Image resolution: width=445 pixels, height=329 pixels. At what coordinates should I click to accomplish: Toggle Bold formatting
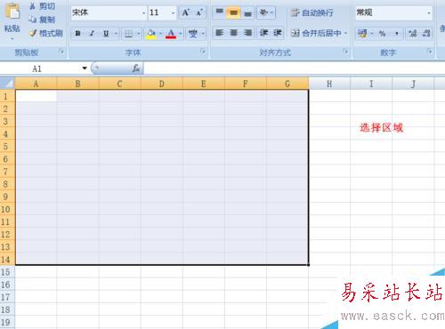tap(77, 33)
